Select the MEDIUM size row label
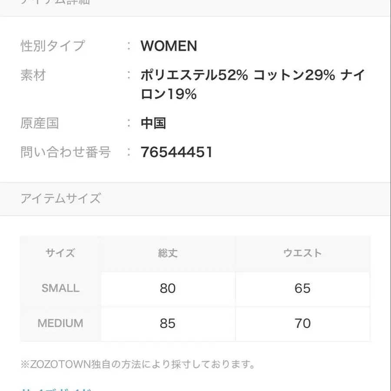 click(60, 324)
